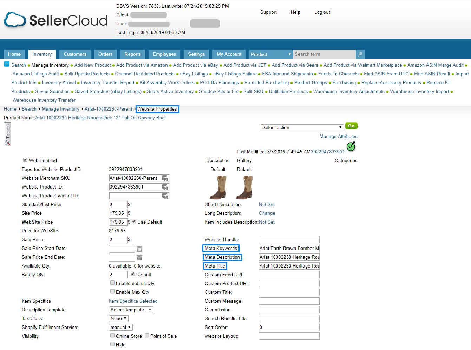The image size is (471, 350).
Task: Enable Online Store visibility
Action: (112, 335)
